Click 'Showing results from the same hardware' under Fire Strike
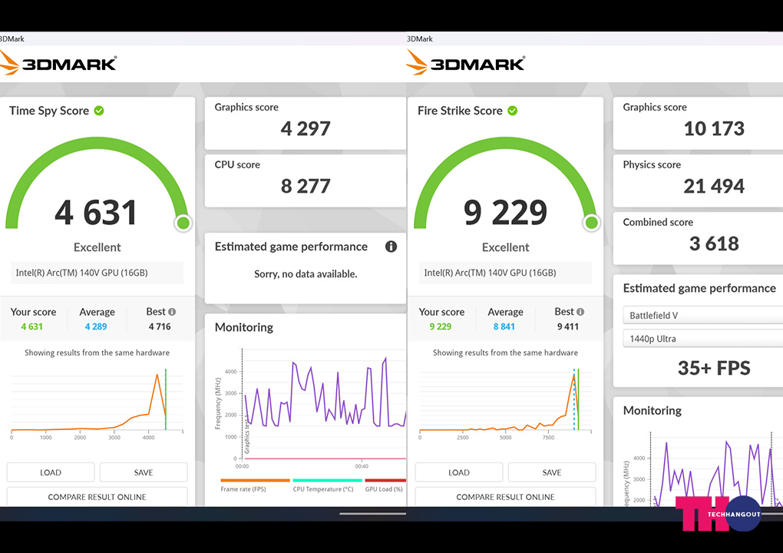Screen dimensions: 783x553 click(x=505, y=353)
